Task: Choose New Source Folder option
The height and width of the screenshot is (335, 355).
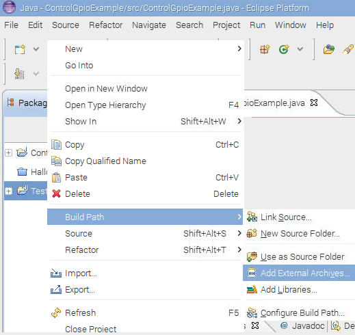Action: [x=300, y=234]
